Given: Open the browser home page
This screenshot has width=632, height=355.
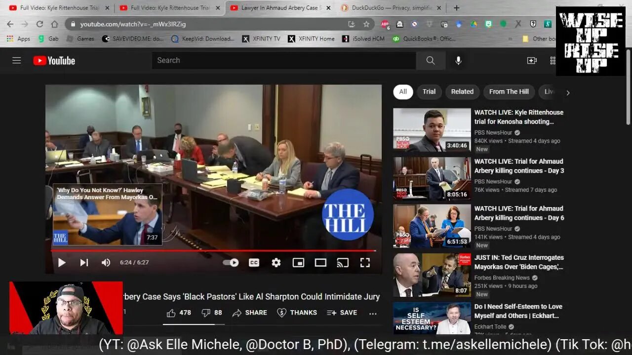Looking at the screenshot, I should (54, 24).
